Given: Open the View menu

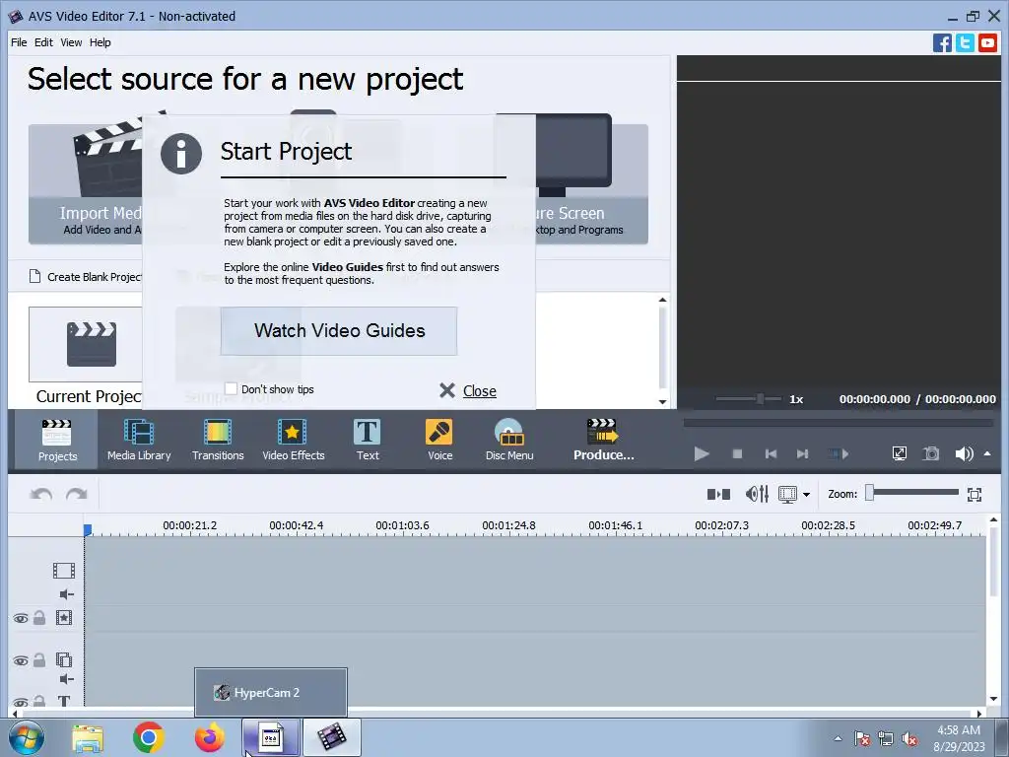Looking at the screenshot, I should point(71,42).
